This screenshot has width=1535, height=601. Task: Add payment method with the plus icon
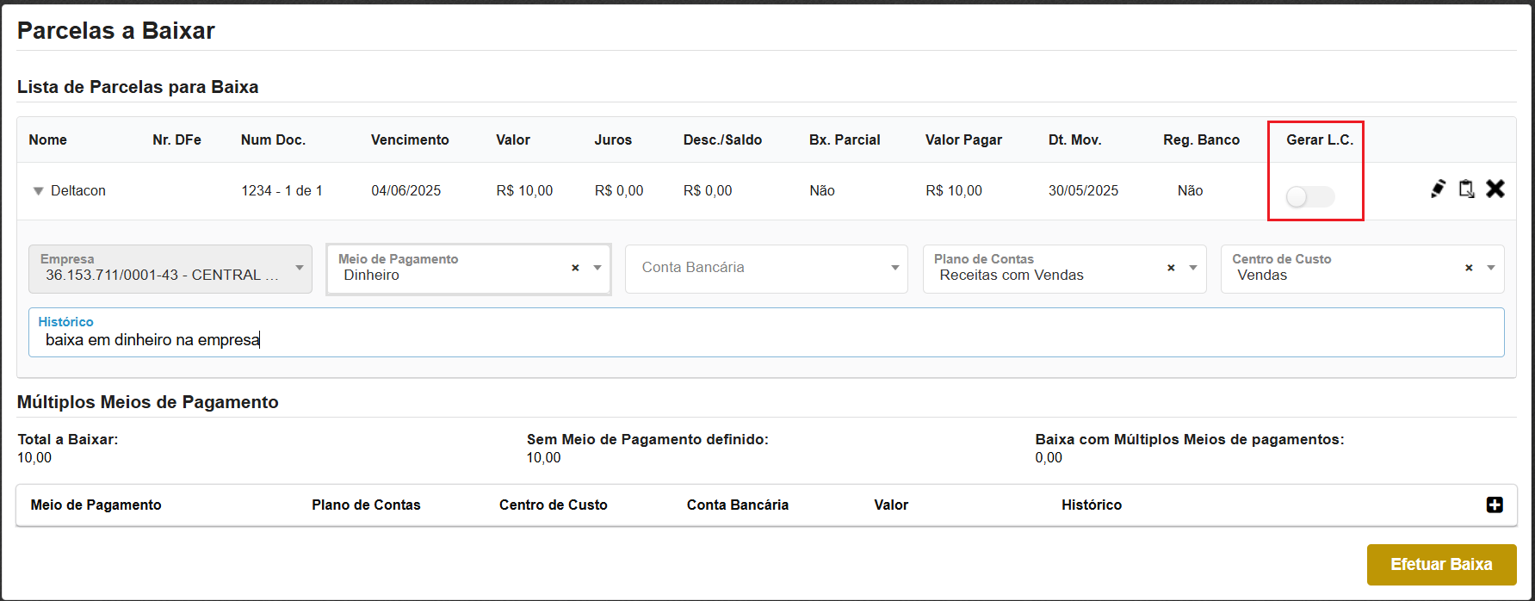(x=1495, y=505)
